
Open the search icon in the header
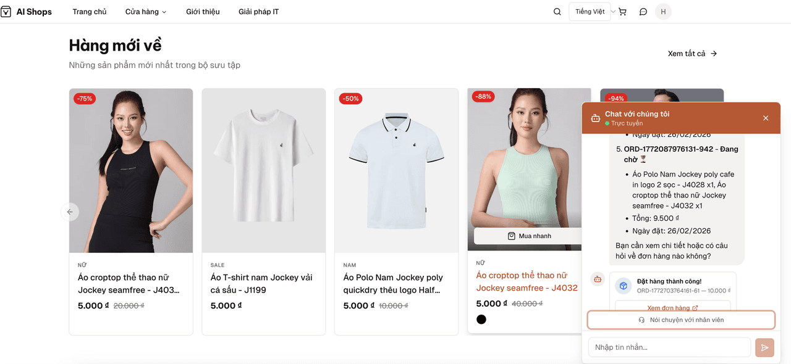click(x=557, y=11)
